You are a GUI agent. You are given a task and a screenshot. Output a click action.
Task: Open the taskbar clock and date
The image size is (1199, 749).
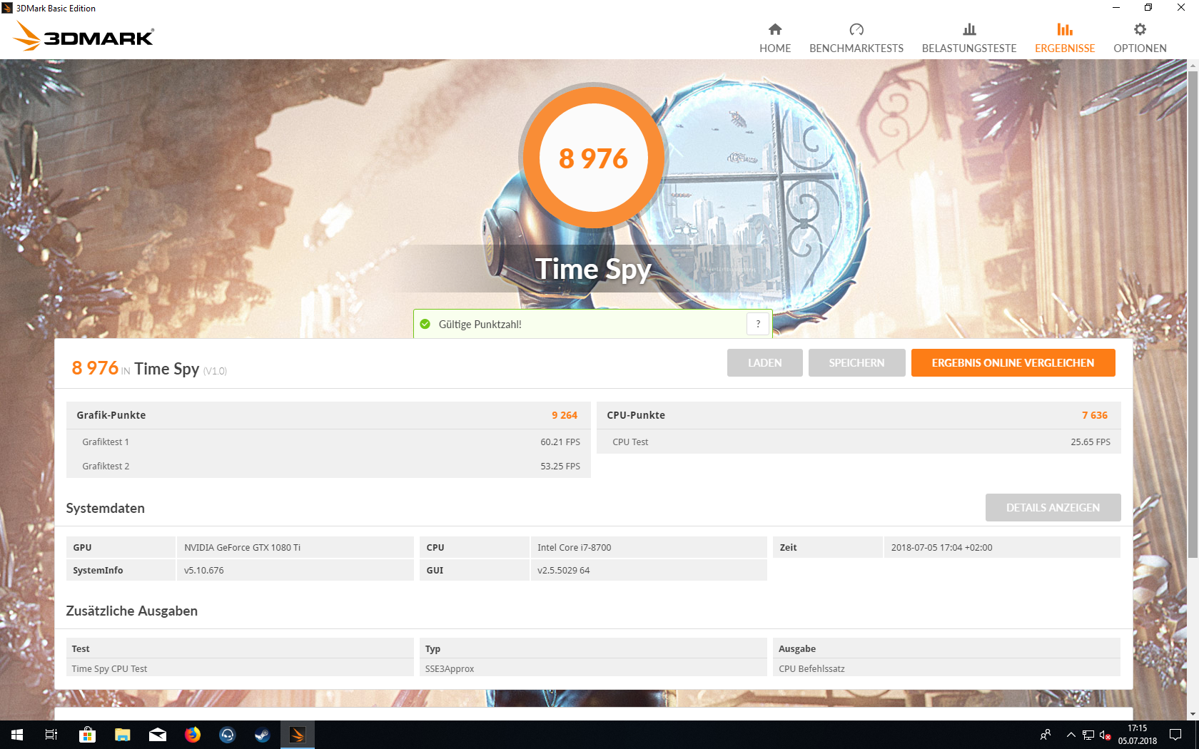coord(1137,735)
